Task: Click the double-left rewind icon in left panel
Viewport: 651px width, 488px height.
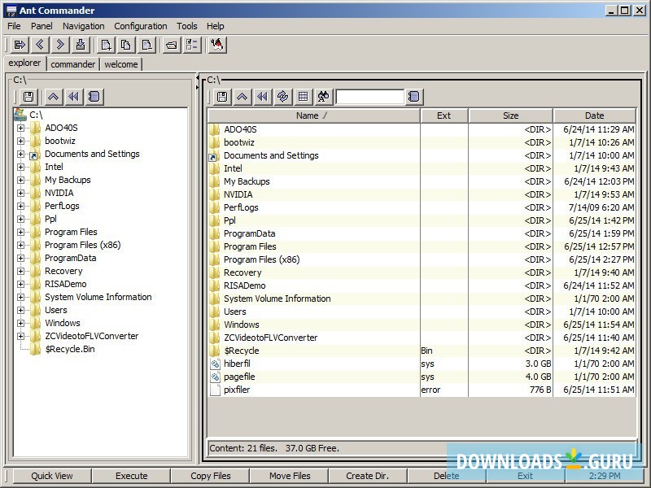Action: coord(73,97)
